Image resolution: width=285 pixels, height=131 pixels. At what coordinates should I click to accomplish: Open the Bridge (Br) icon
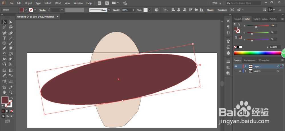click(99, 3)
